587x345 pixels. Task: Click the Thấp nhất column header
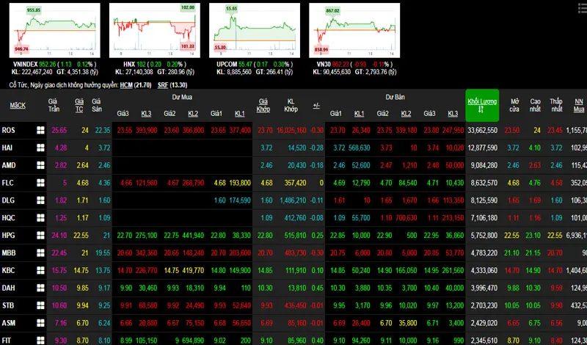pyautogui.click(x=556, y=105)
